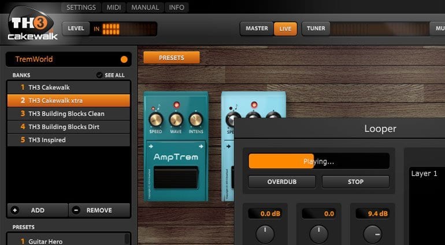Switch to MASTER mode
Image resolution: width=445 pixels, height=245 pixels.
point(257,29)
